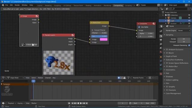Enable the Convert Premul checkbox
This screenshot has width=192, height=108.
point(92,30)
